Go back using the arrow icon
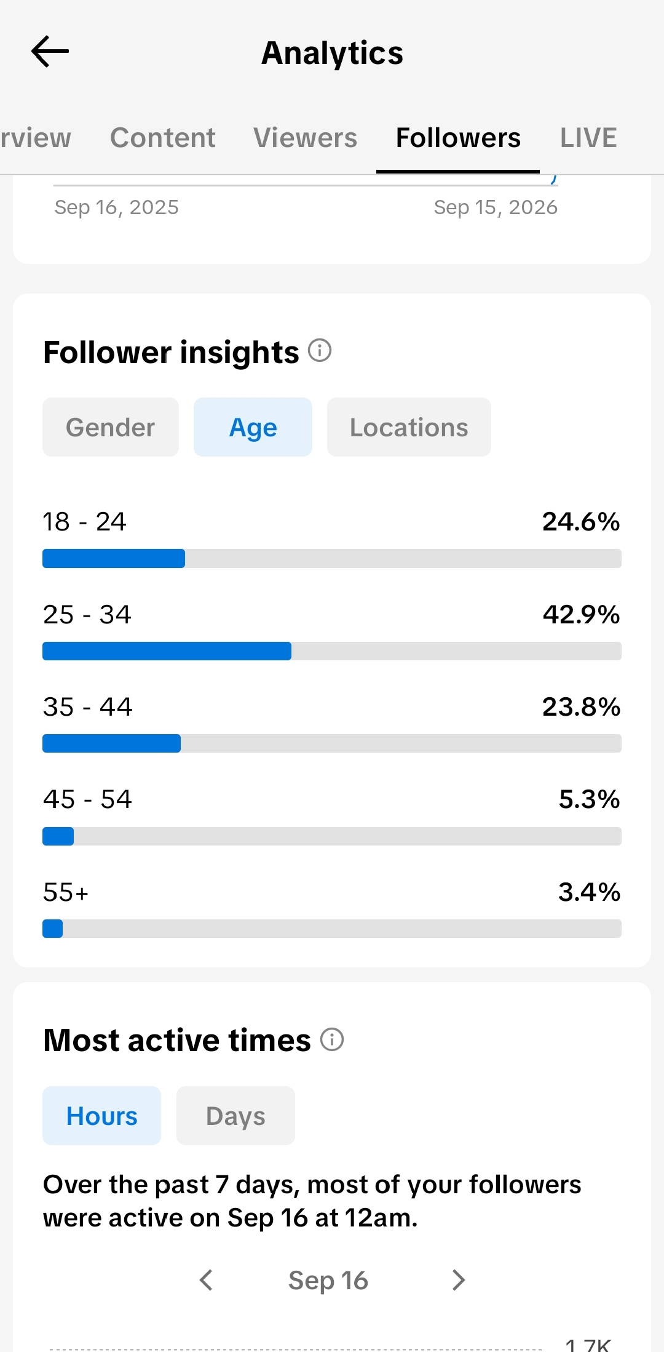 [50, 52]
